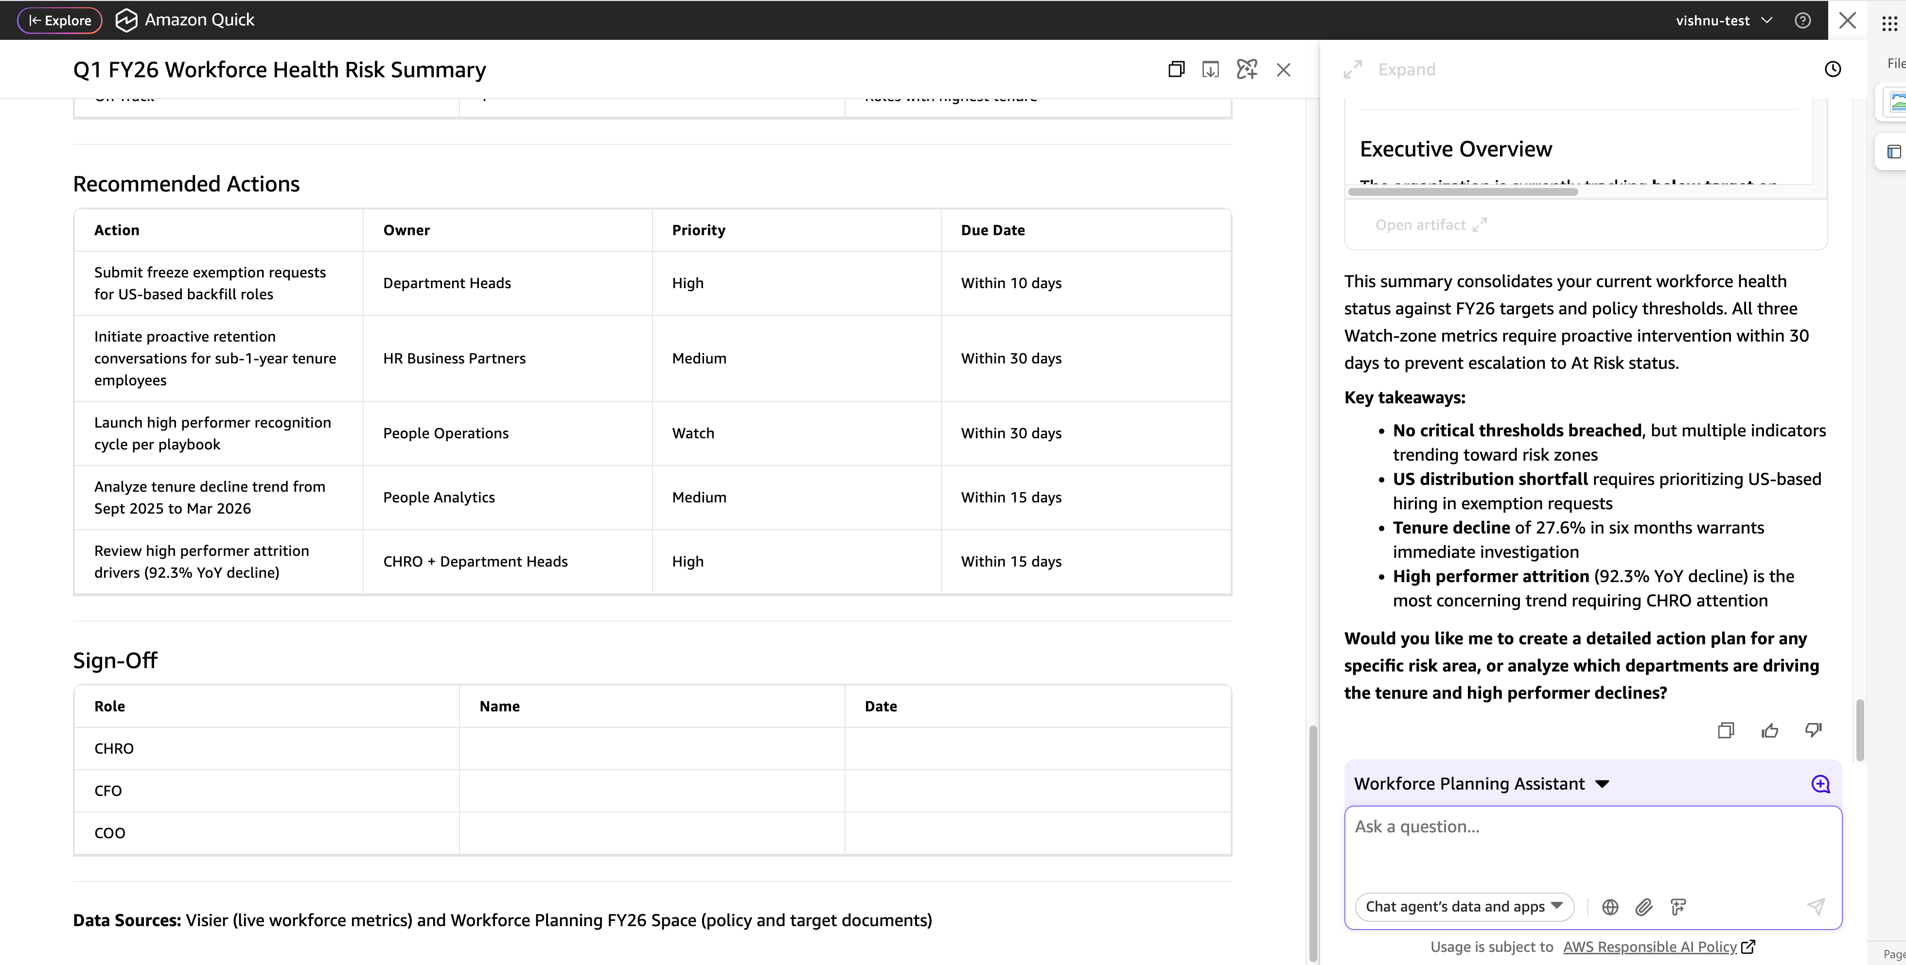Click the flows icon beside paperclip
This screenshot has height=965, width=1906.
pyautogui.click(x=1678, y=907)
